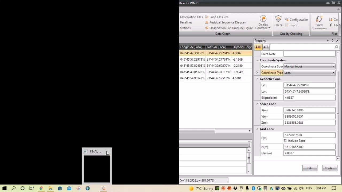Screen dimensions: 342x192
Task: Click the Dropbox tray icon
Action: click(x=235, y=188)
